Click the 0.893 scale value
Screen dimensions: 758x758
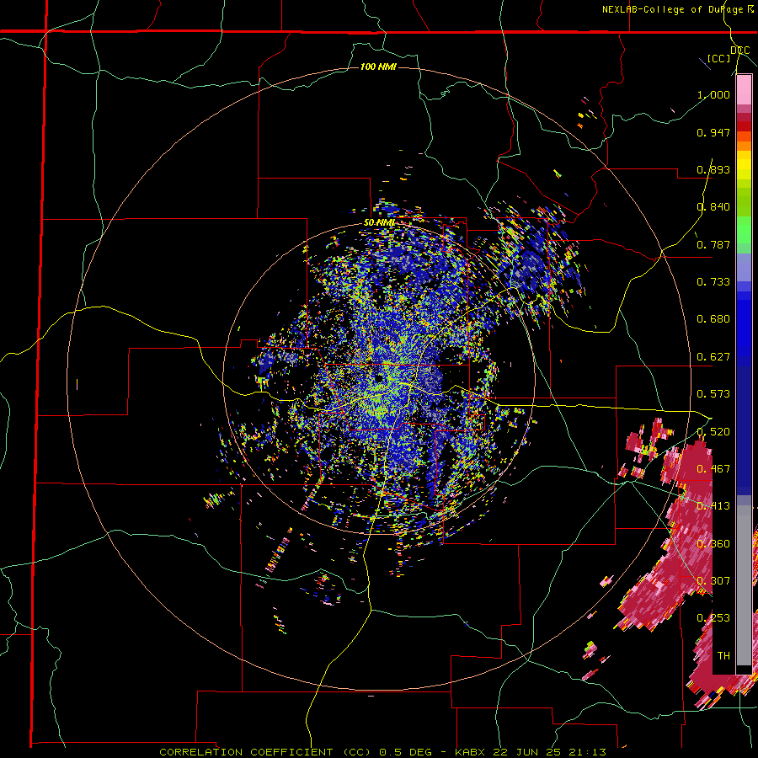coord(713,169)
